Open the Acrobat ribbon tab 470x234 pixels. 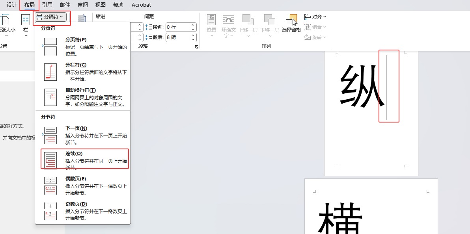pos(141,5)
